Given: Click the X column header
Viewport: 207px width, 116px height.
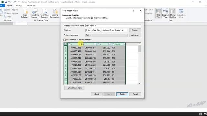Looking at the screenshot, I should point(75,44).
